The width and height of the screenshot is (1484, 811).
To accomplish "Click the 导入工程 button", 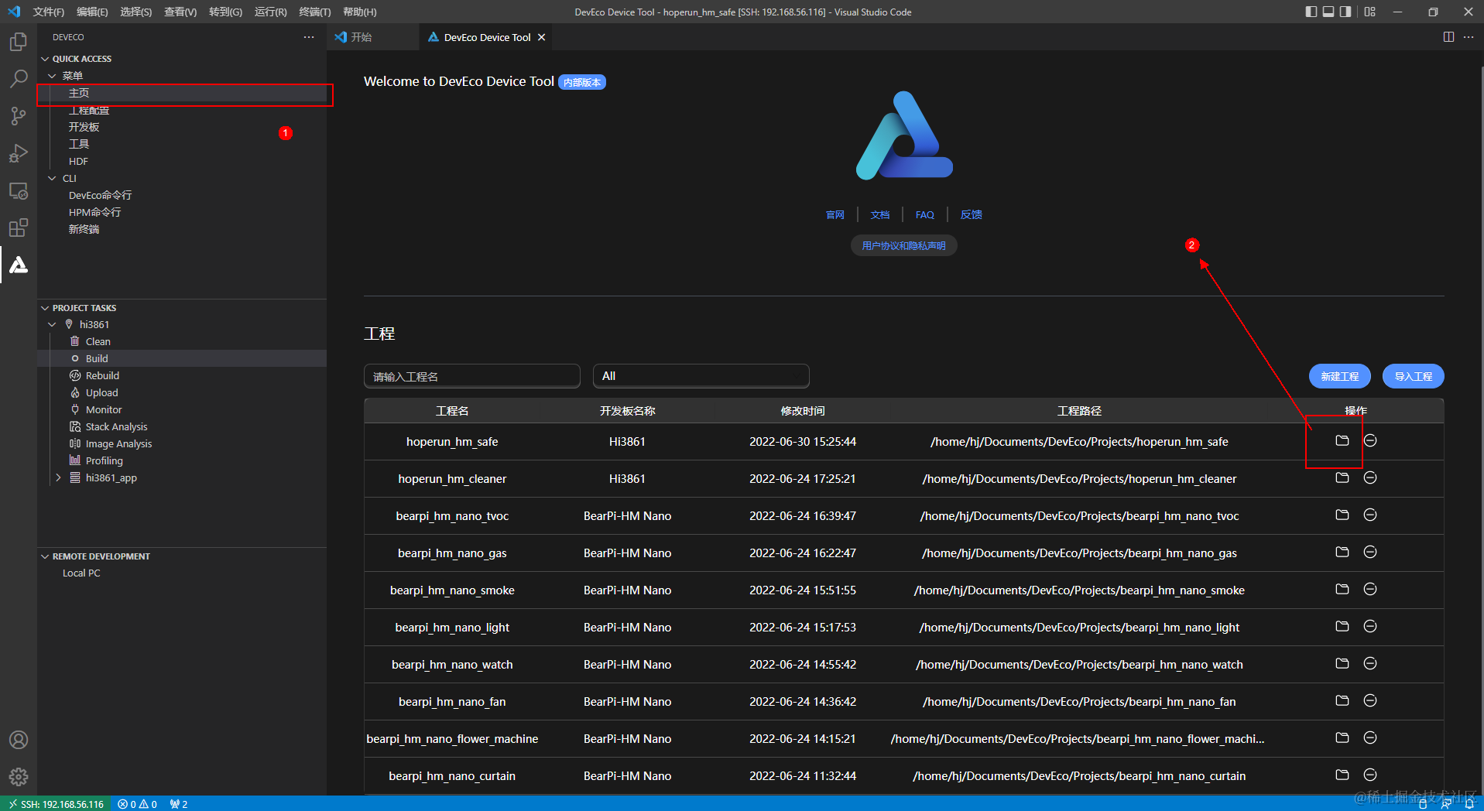I will tap(1414, 376).
